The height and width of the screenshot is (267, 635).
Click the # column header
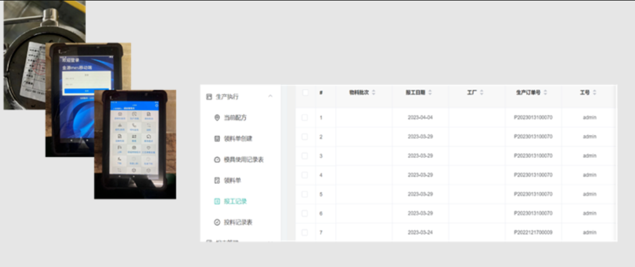tap(321, 93)
